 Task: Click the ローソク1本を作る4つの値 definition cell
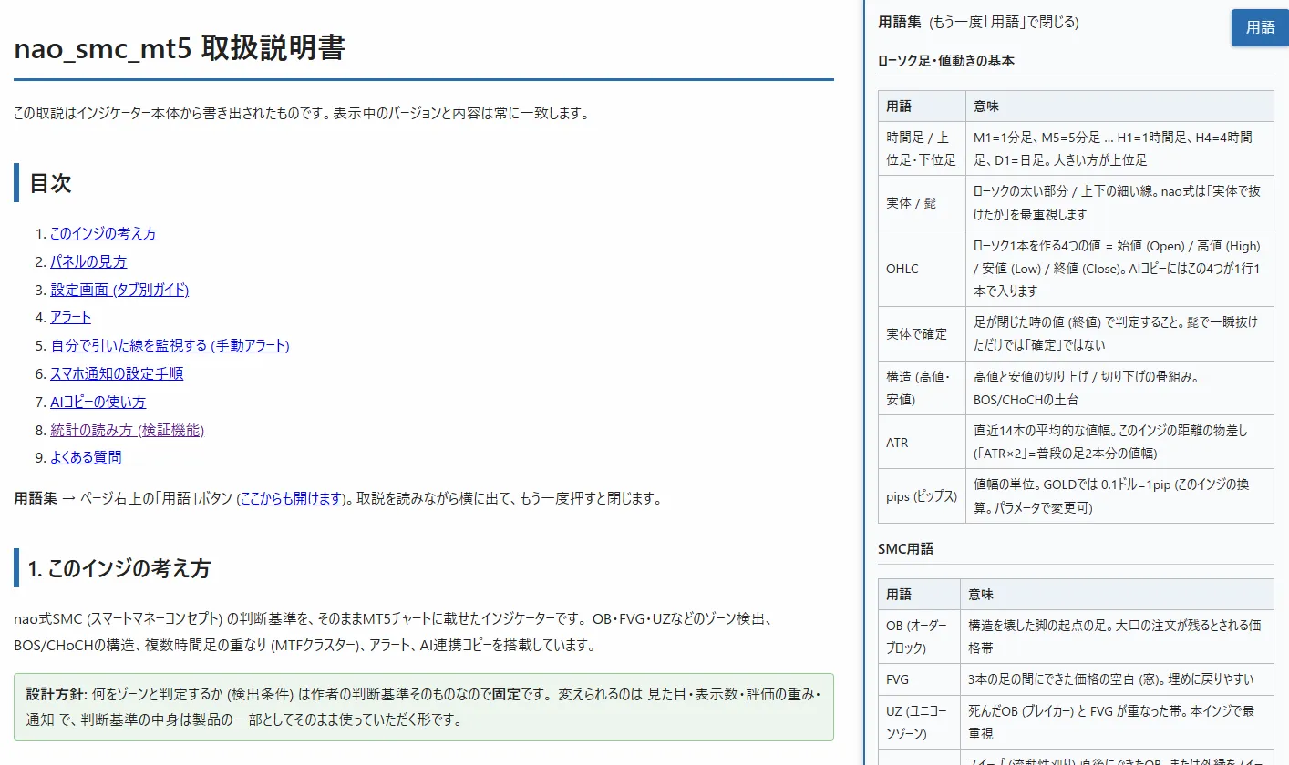pyautogui.click(x=1119, y=269)
